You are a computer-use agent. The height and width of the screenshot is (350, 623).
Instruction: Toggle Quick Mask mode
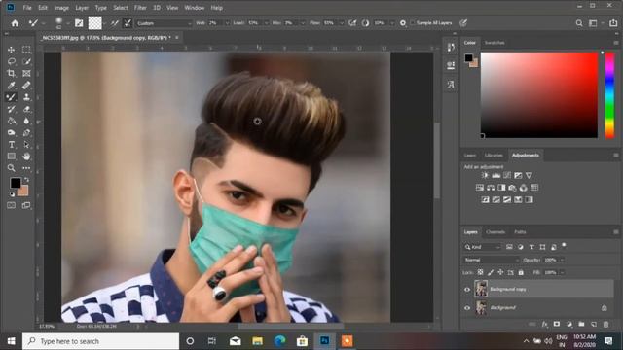click(11, 205)
